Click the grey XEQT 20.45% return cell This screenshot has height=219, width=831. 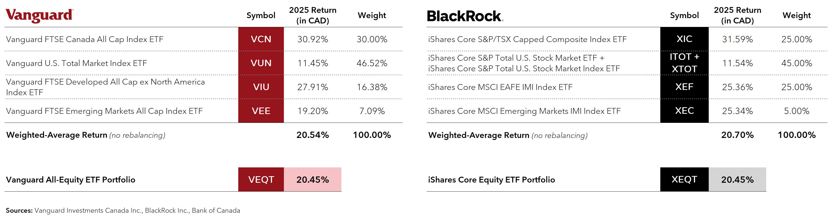tap(737, 179)
